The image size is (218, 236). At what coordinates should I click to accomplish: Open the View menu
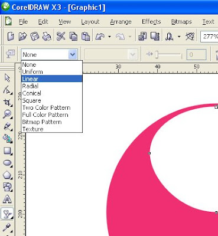pyautogui.click(x=65, y=22)
